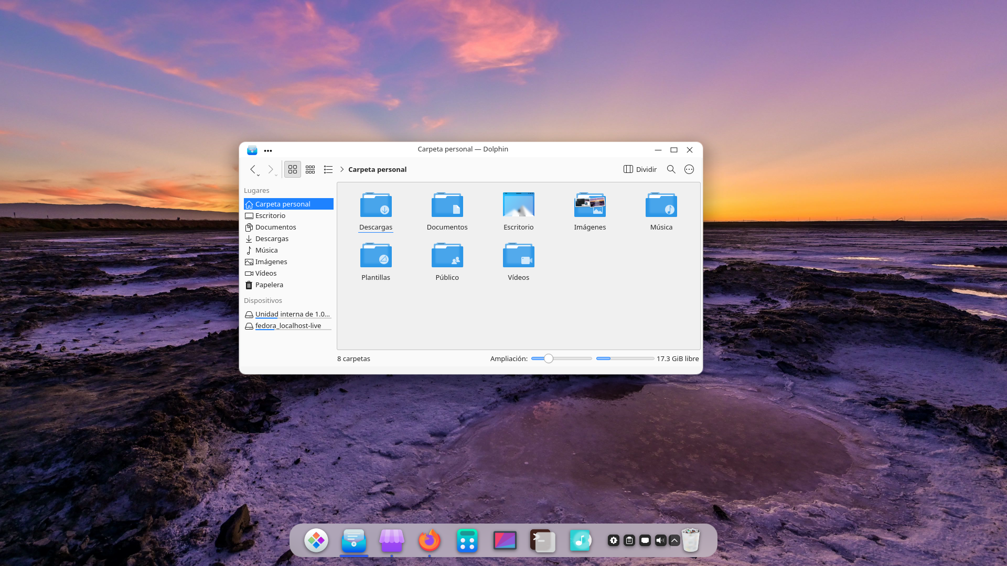Go forward with the forward arrow
Viewport: 1007px width, 566px height.
[x=271, y=169]
